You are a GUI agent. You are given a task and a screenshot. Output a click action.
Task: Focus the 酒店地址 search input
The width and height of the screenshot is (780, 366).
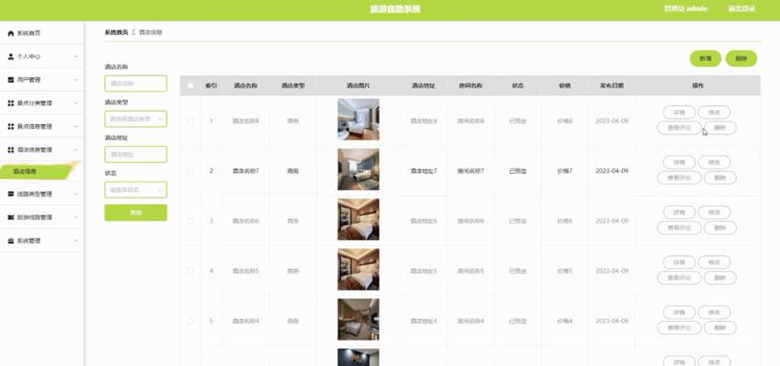coord(135,154)
